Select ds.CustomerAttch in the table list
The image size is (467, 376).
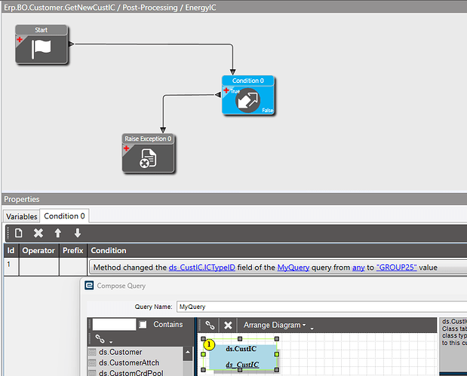click(129, 363)
